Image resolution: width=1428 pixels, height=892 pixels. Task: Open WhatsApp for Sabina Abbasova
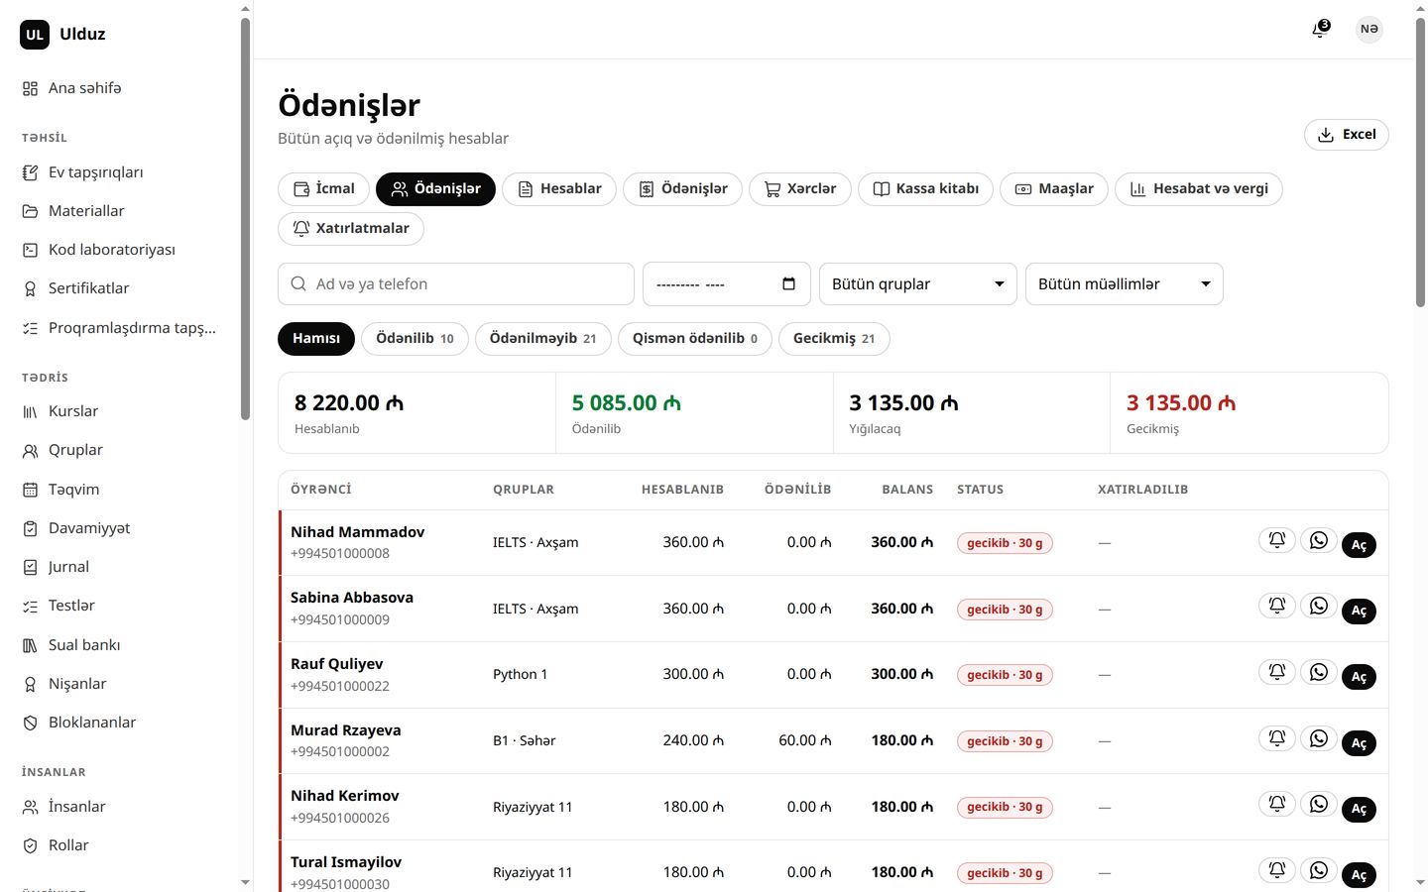[x=1319, y=606]
